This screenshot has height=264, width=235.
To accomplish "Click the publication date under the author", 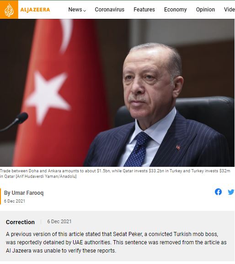I will pyautogui.click(x=15, y=201).
